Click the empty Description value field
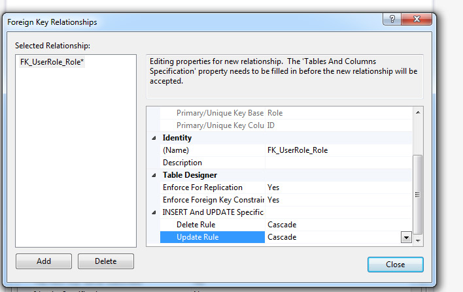463x292 pixels. click(337, 163)
